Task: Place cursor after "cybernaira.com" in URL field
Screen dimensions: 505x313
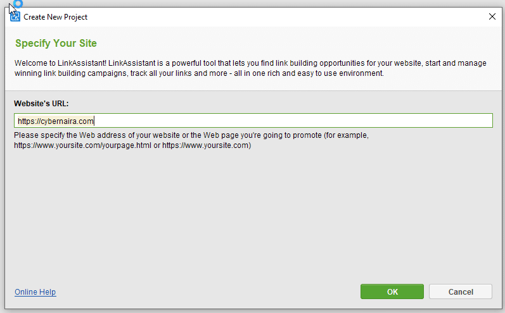Action: [94, 121]
